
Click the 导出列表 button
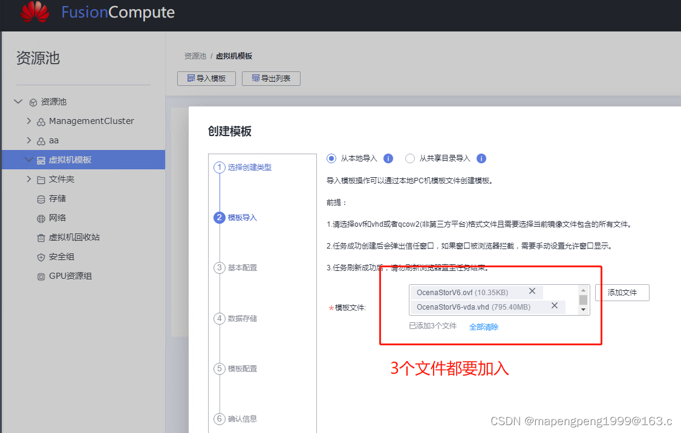pos(271,79)
